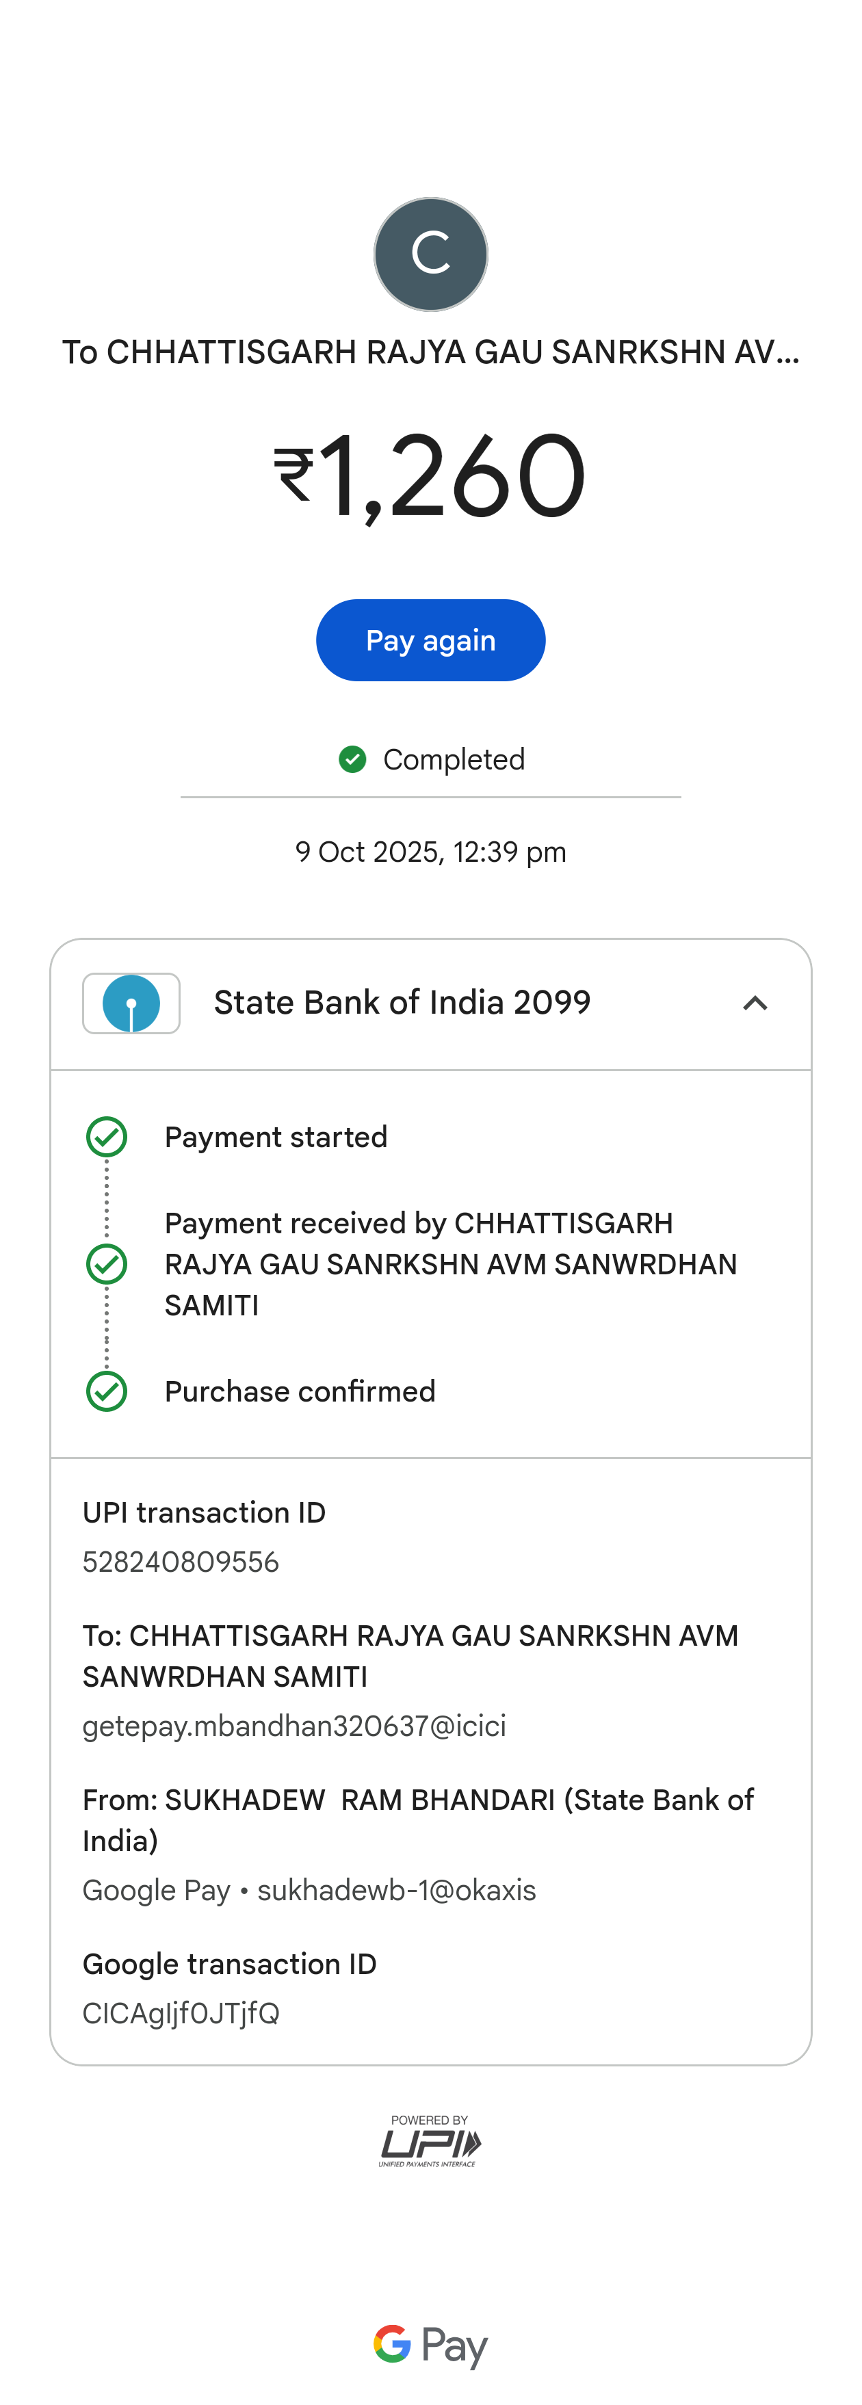Collapse the State Bank of India details
Viewport: 862px width, 2405px height.
(755, 1003)
